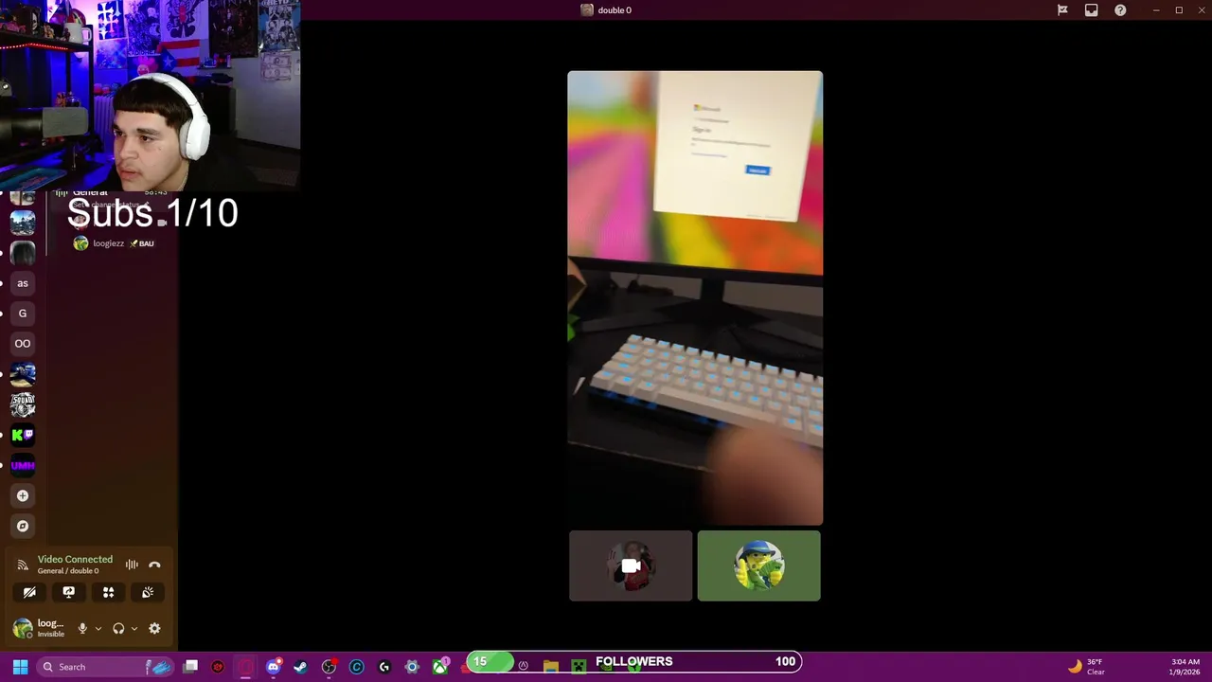Open File Explorer from the taskbar

point(550,667)
